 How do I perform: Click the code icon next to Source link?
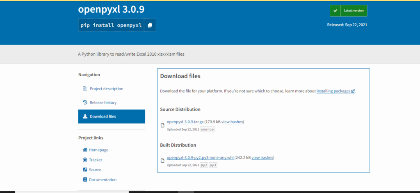click(85, 170)
